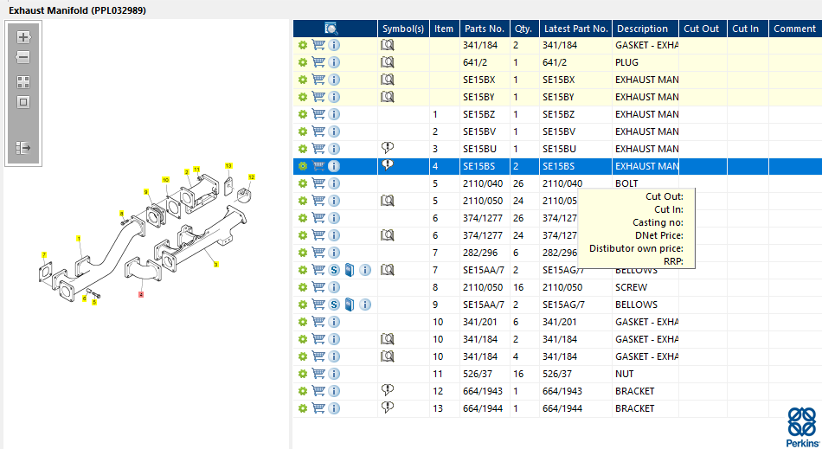Click callout 1 on the diagram
The height and width of the screenshot is (449, 822).
[x=79, y=239]
